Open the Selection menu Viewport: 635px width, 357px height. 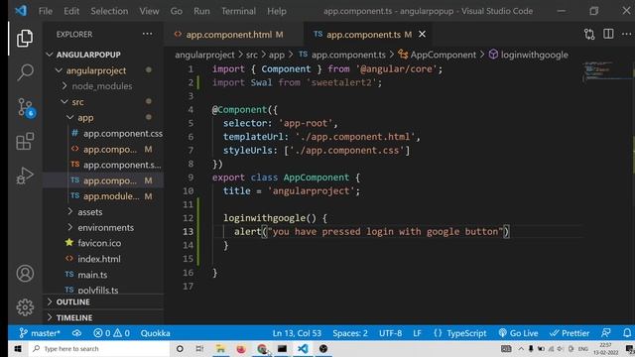click(x=109, y=11)
